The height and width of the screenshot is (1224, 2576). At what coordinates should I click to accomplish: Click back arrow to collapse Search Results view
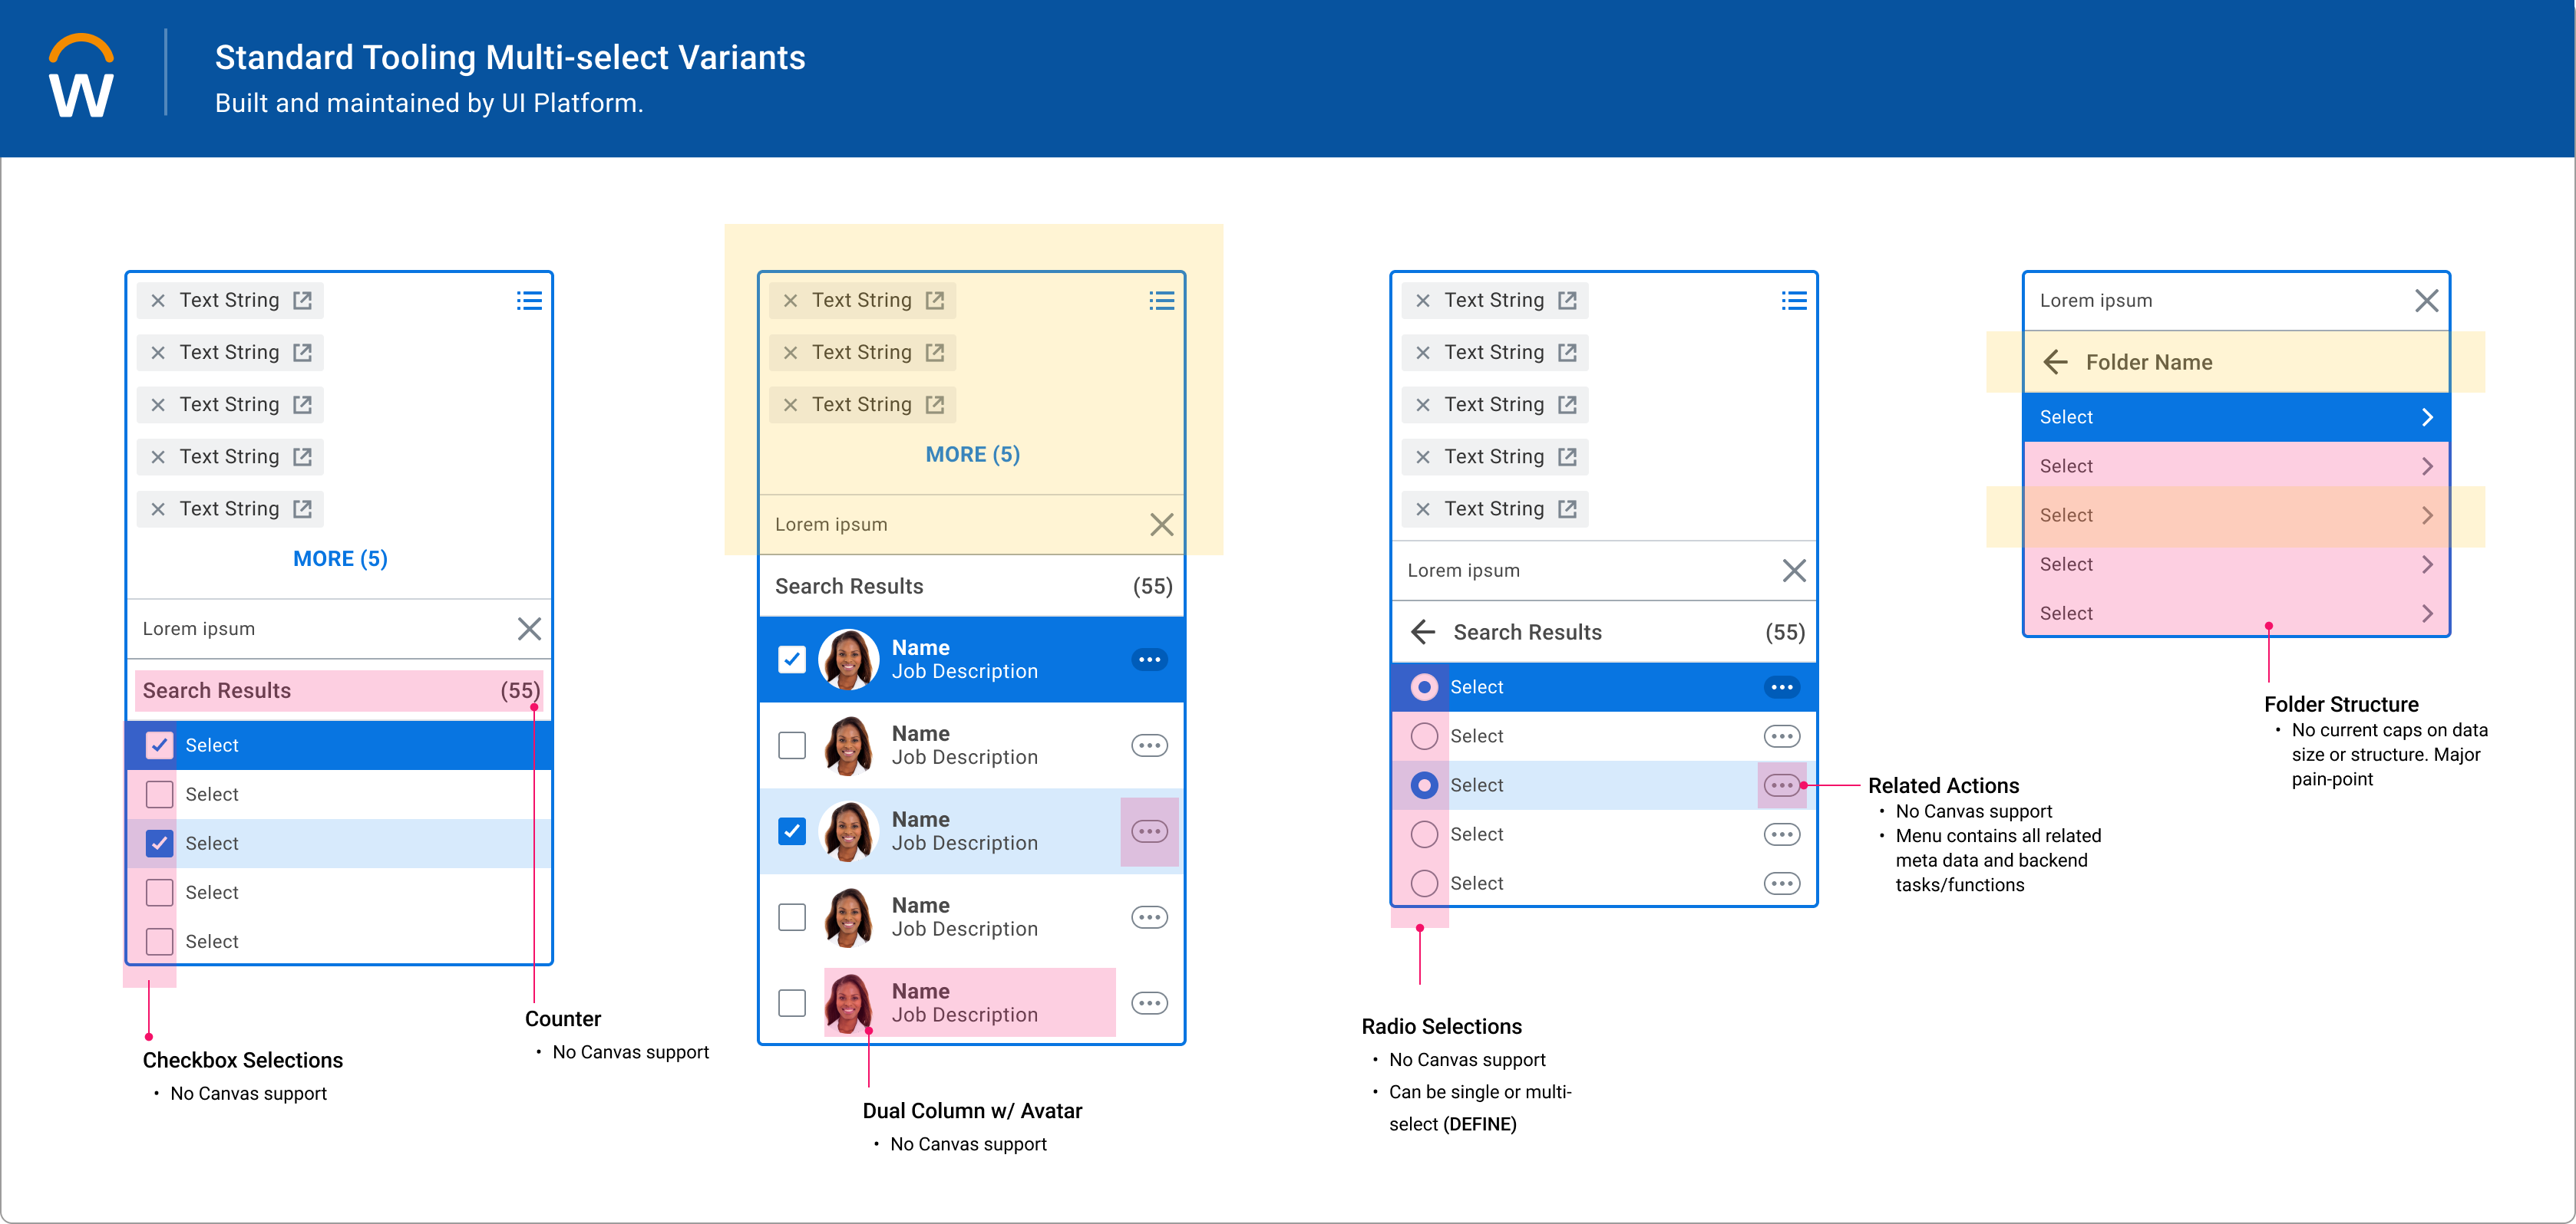tap(1424, 631)
